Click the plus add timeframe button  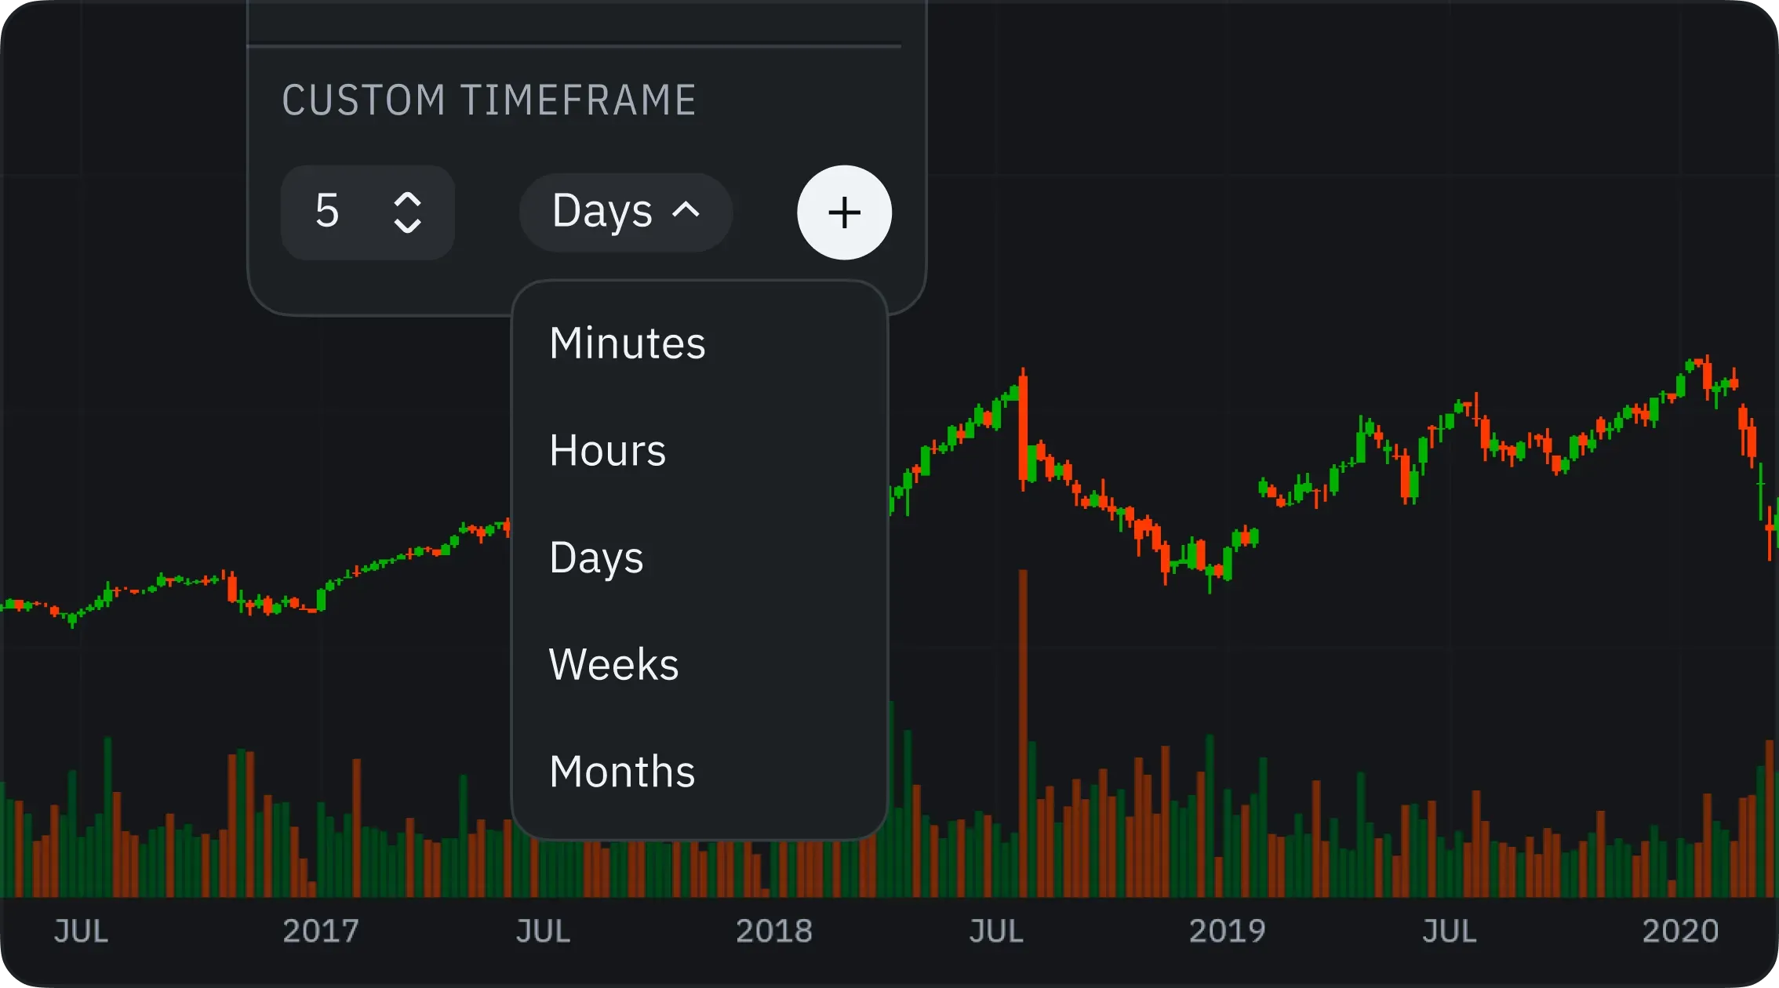[x=844, y=212]
